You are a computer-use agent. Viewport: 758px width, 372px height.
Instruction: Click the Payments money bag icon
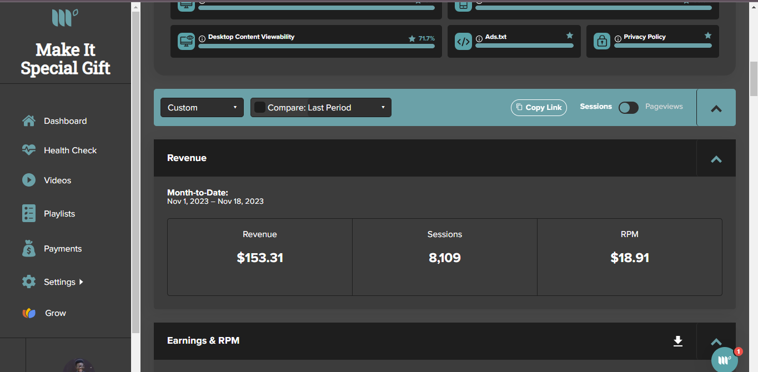(x=29, y=249)
